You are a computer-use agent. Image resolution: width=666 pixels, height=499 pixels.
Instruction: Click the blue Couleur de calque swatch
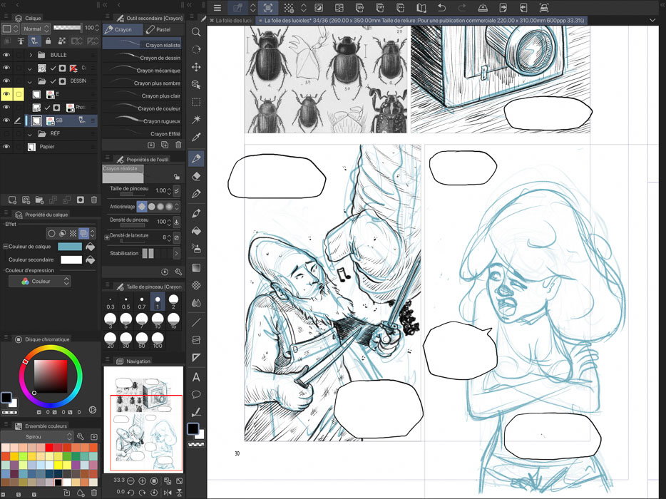click(70, 247)
